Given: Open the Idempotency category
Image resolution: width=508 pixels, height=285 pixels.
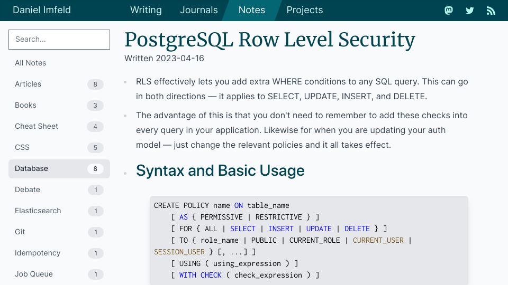Looking at the screenshot, I should coord(59,253).
